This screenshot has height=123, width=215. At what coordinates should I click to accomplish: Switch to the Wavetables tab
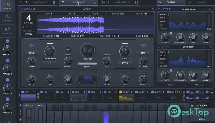(x=40, y=2)
